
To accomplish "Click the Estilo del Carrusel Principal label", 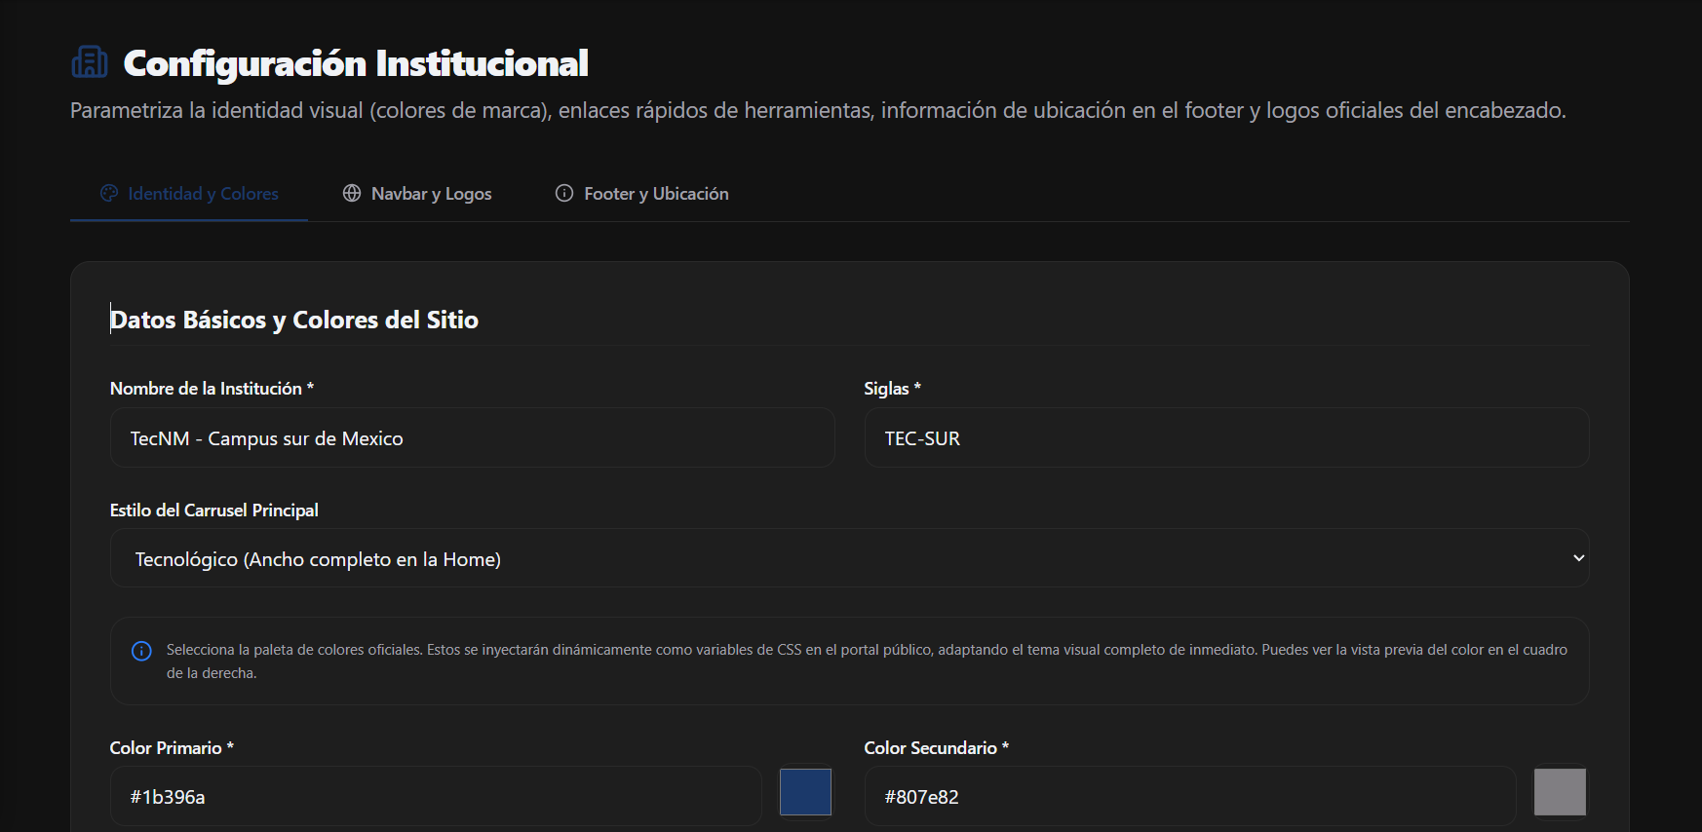I will (214, 510).
